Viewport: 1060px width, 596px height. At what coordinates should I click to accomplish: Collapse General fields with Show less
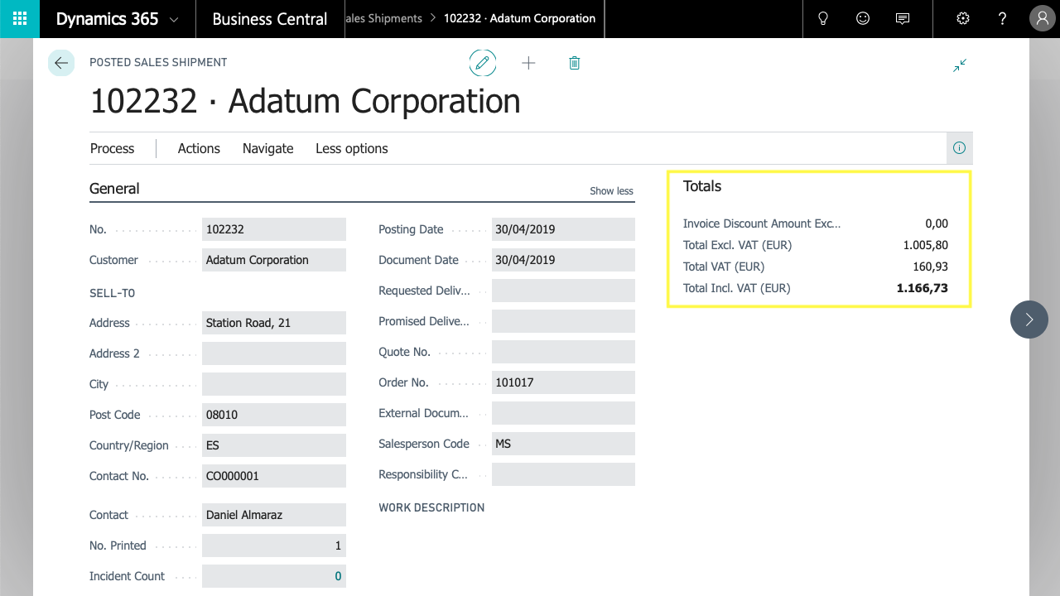(x=611, y=191)
